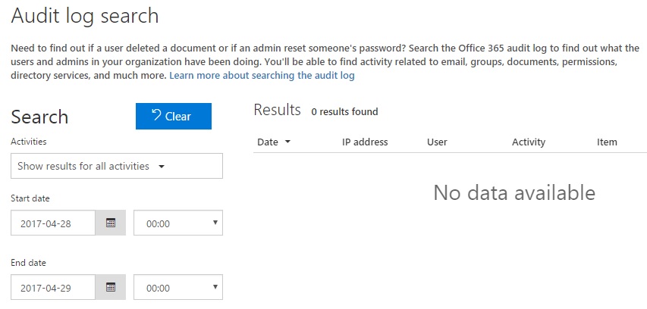Click the Clear button

[173, 116]
